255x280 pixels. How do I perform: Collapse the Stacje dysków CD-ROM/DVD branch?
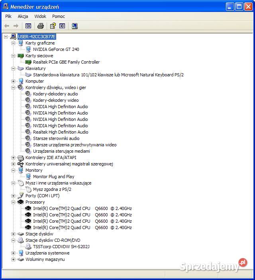click(x=13, y=240)
